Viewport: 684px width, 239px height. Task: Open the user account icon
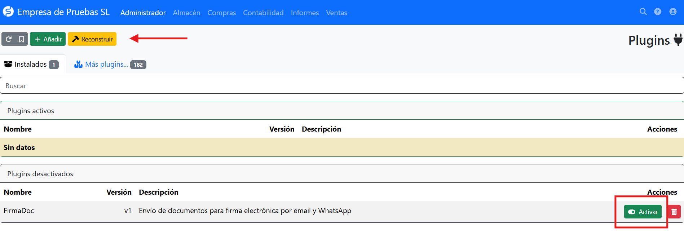673,12
